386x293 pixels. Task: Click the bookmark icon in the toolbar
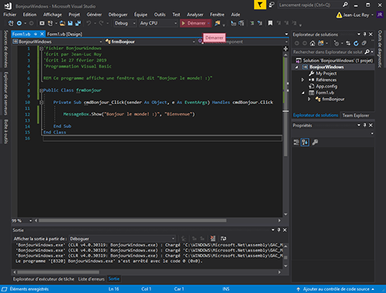click(270, 23)
